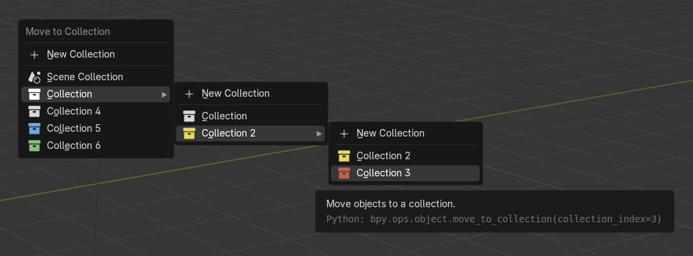The width and height of the screenshot is (693, 256).
Task: Move to Collection 4
Action: [x=96, y=111]
